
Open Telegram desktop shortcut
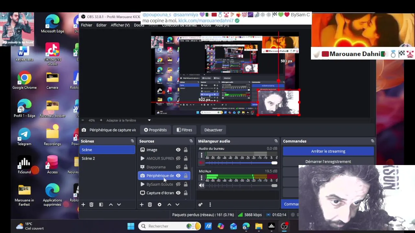(24, 137)
